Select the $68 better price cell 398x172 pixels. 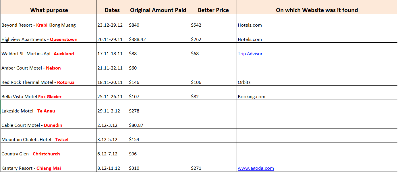click(x=213, y=50)
